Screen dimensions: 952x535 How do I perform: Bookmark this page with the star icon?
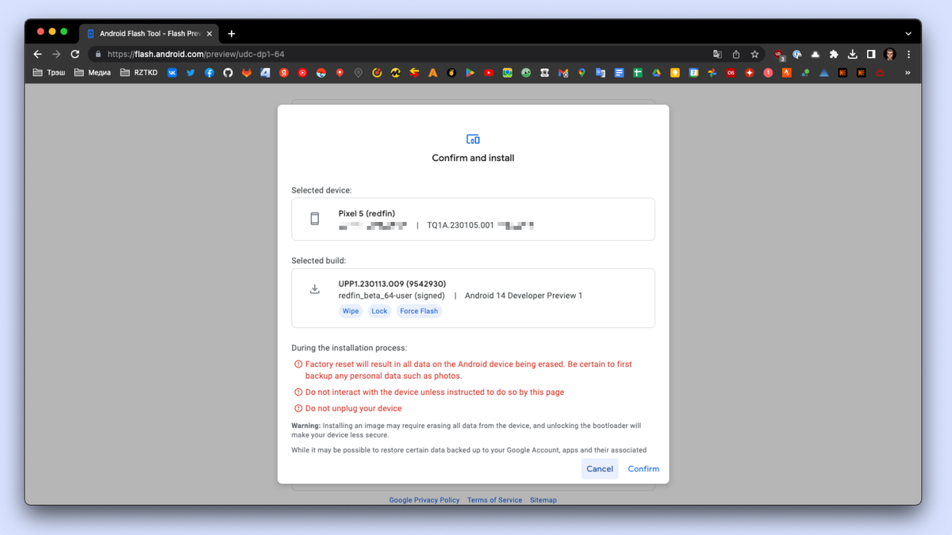point(754,54)
